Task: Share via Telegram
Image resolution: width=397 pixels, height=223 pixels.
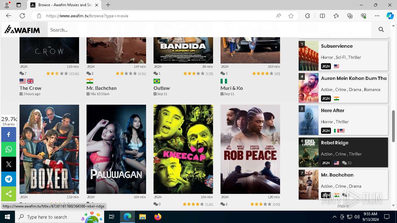Action: coord(9,179)
